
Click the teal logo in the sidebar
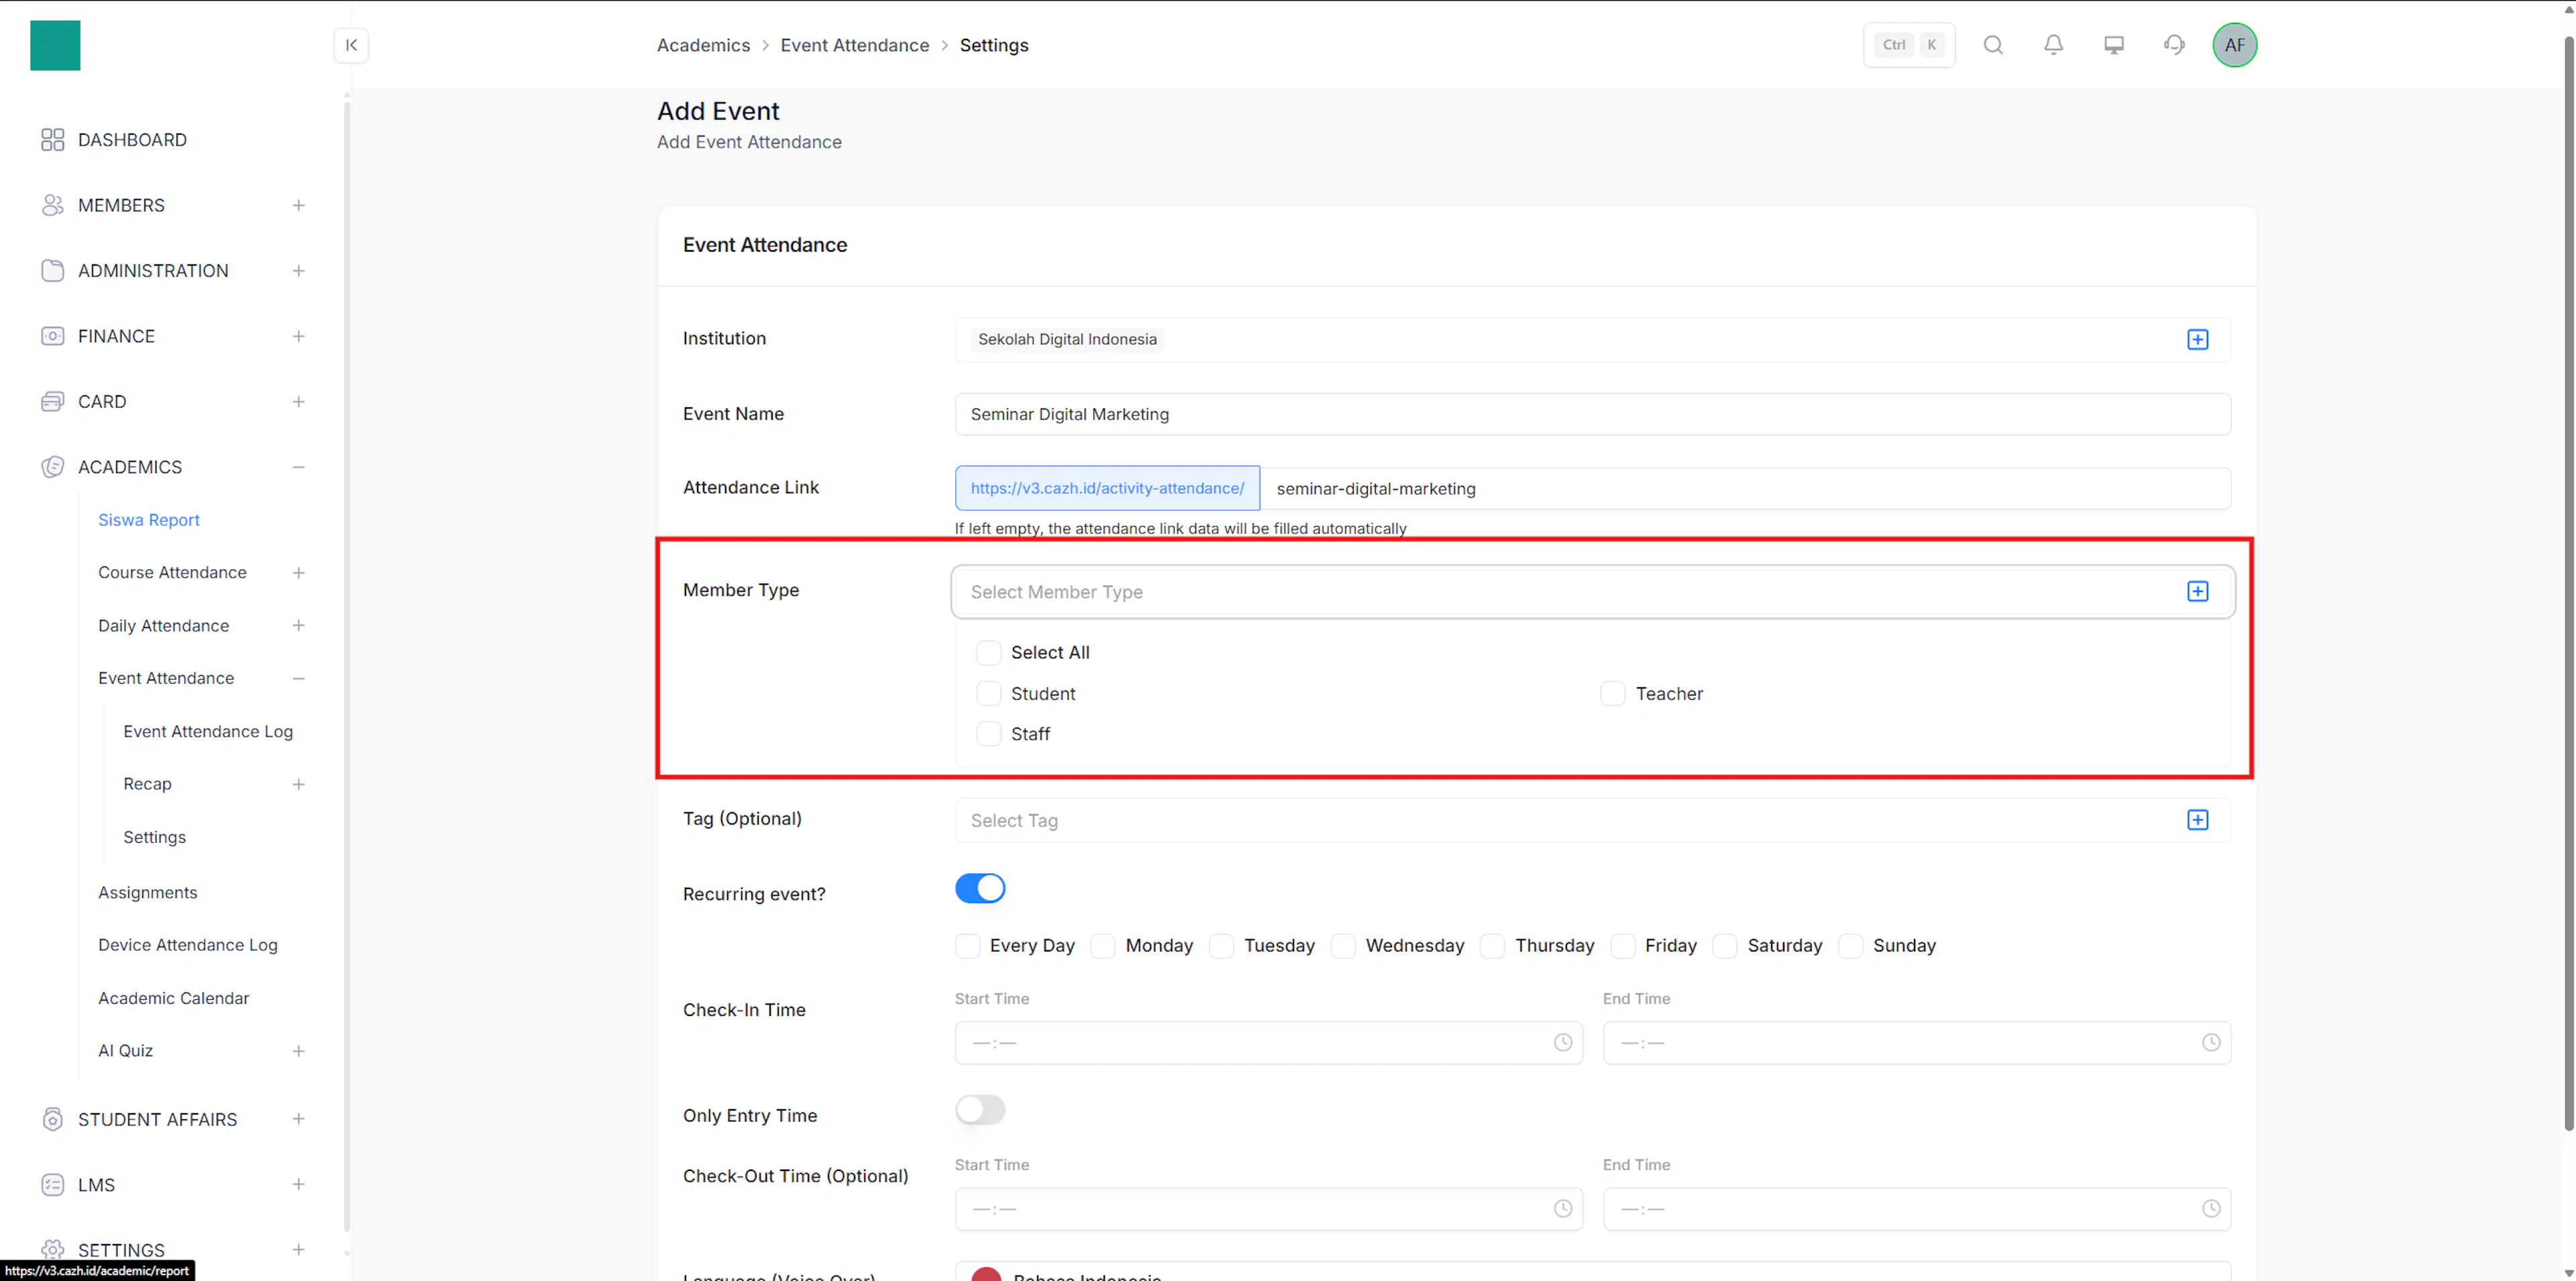[55, 45]
